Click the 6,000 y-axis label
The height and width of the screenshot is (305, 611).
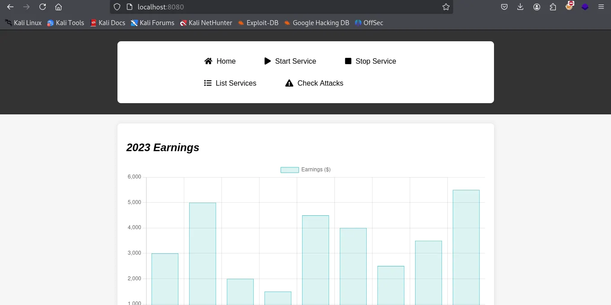pyautogui.click(x=134, y=177)
